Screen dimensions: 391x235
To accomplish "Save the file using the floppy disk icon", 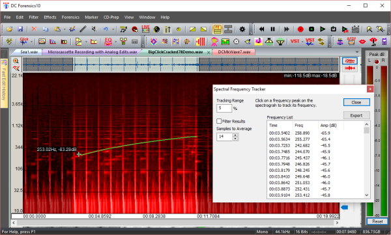I will coord(20,29).
